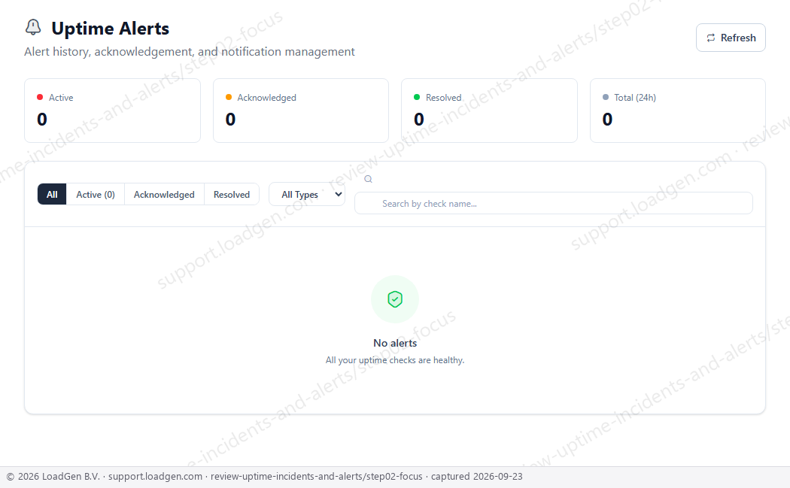Click the orange Acknowledged status dot
Screen dimensions: 790x488
(228, 97)
